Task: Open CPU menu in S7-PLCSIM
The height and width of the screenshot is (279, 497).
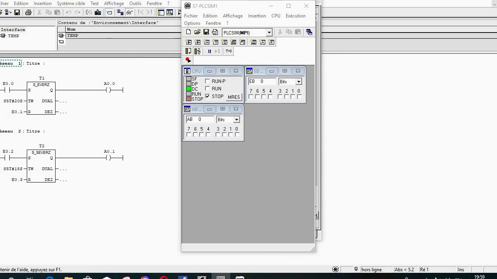Action: click(276, 16)
